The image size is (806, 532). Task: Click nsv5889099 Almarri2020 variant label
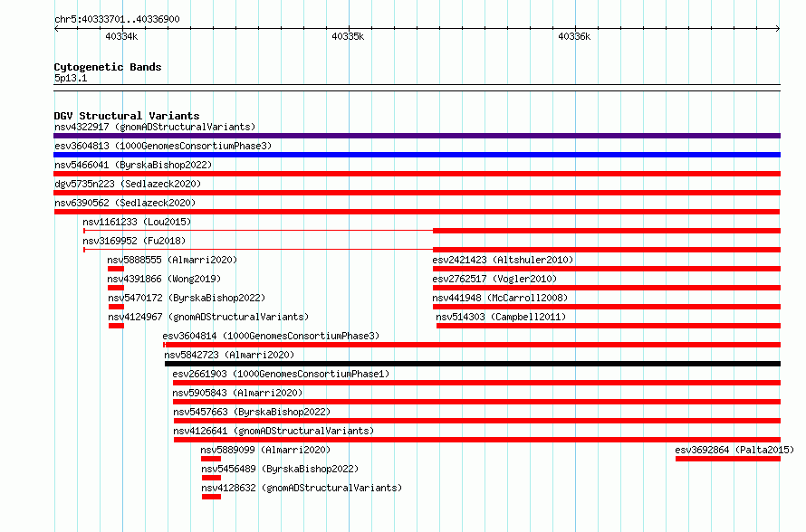click(x=265, y=450)
